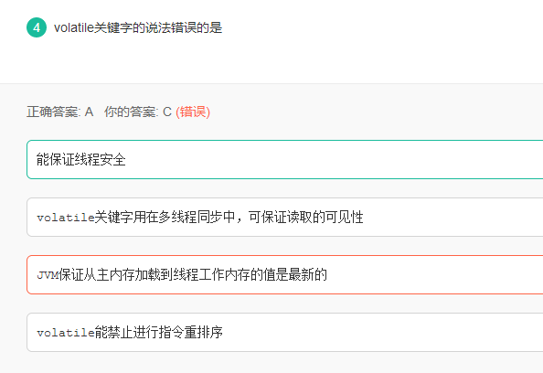Click the letter C after 你的答案

point(167,112)
